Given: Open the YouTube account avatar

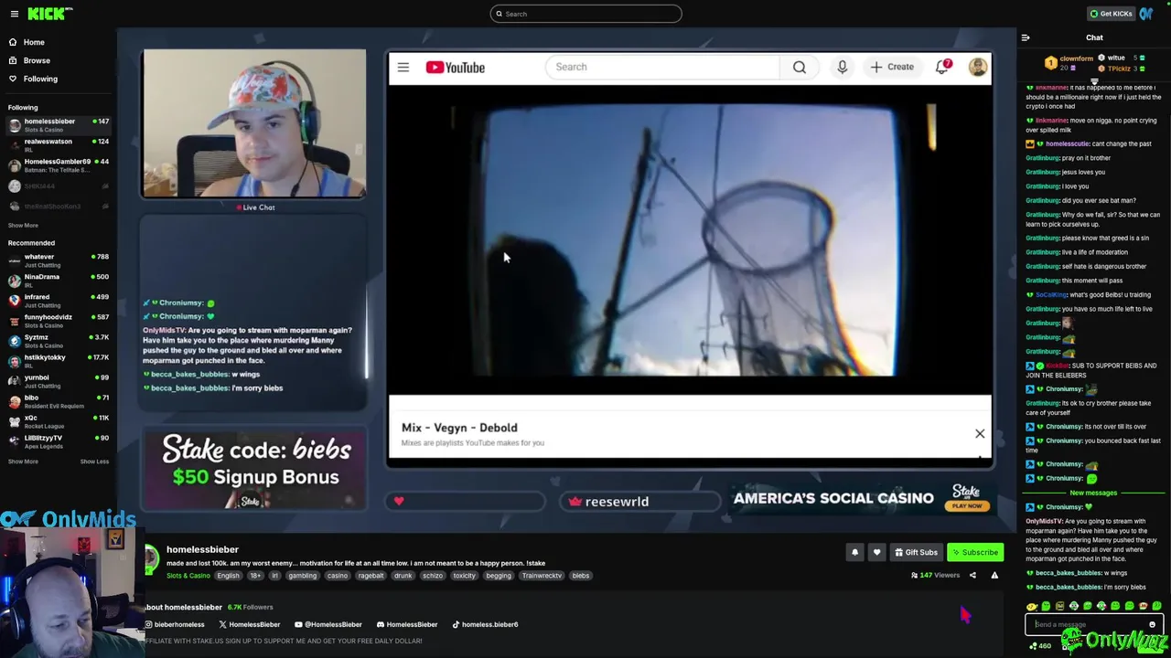Looking at the screenshot, I should tap(978, 67).
